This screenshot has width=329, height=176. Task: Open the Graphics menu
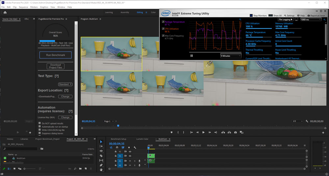coord(44,7)
